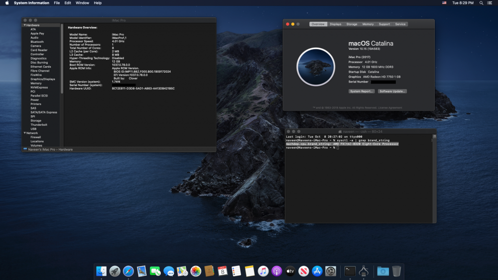The height and width of the screenshot is (280, 498).
Task: Open Photos from the dock
Action: (196, 271)
